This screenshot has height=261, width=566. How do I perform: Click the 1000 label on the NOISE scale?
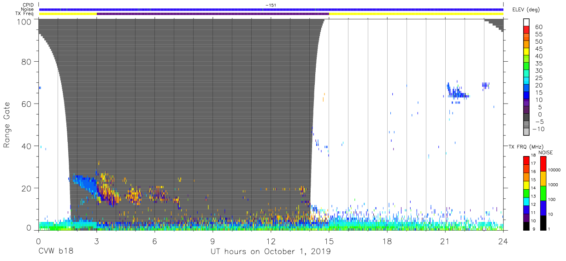(552, 184)
